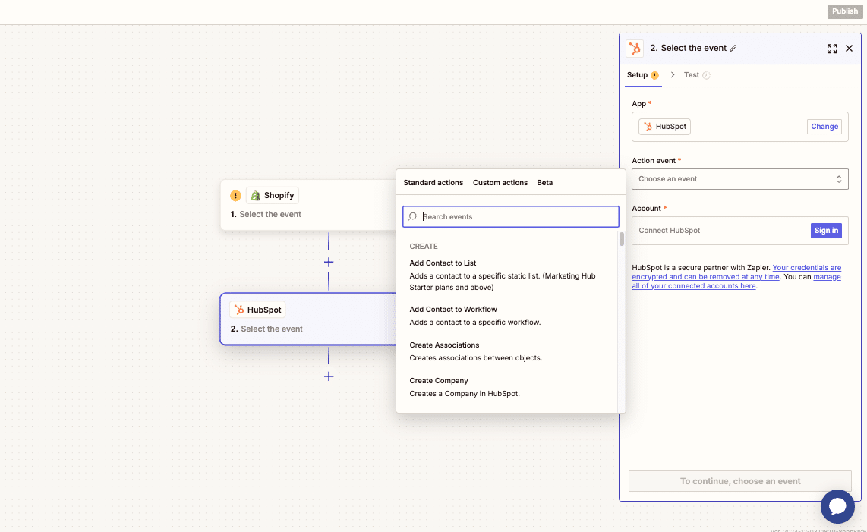
Task: Click the Shopify step warning icon
Action: [235, 195]
